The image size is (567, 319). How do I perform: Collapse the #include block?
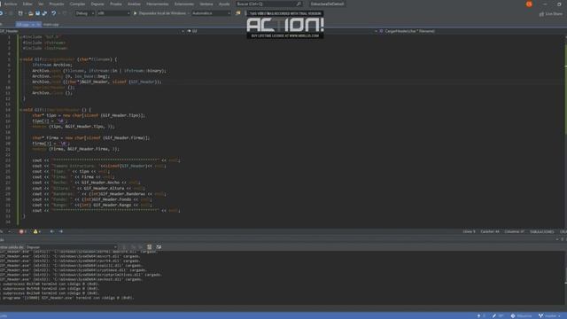[x=20, y=37]
